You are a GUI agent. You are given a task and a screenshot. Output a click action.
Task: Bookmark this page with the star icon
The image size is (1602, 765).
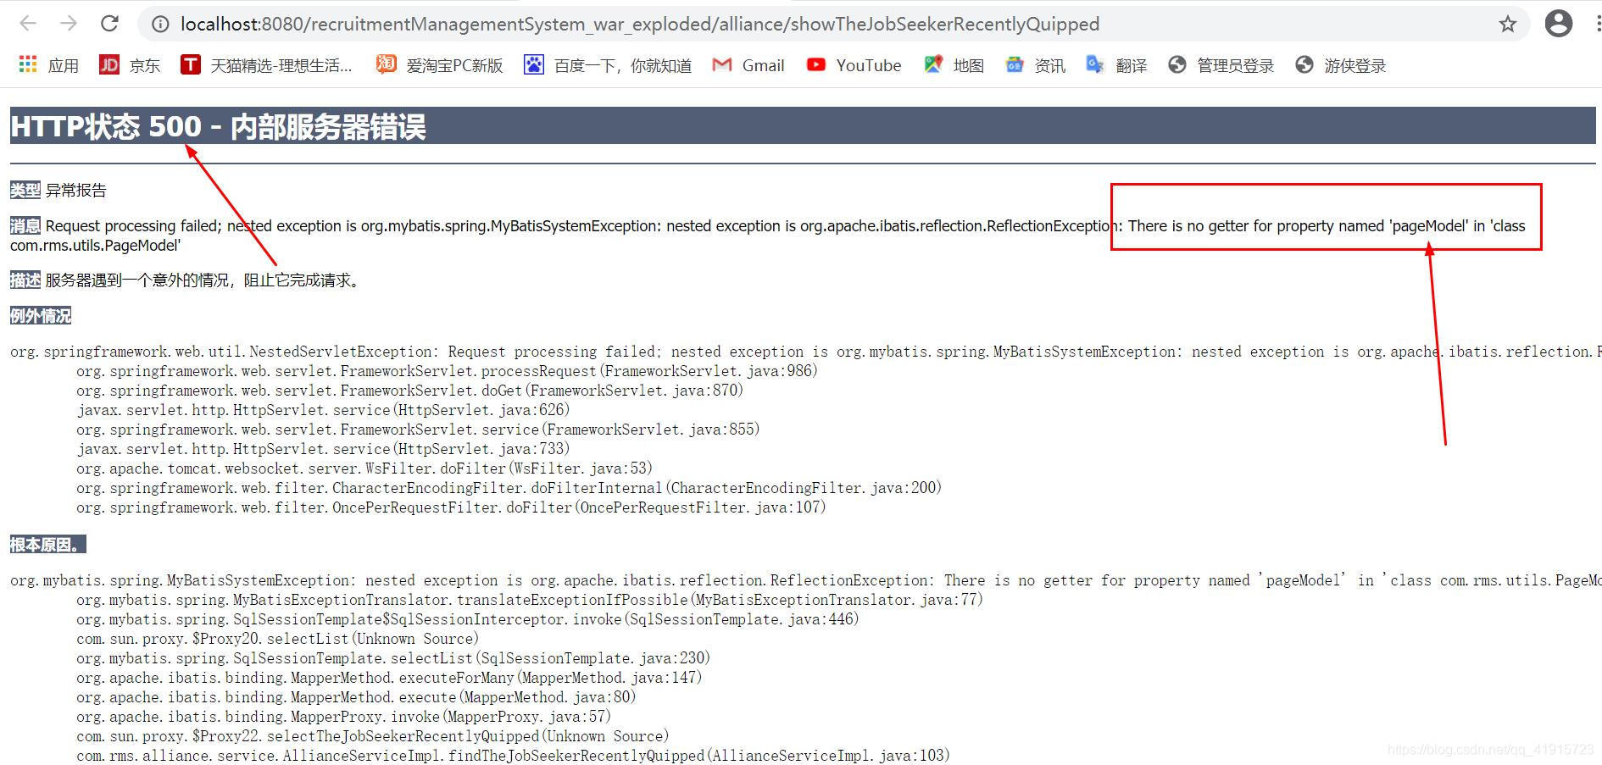click(x=1508, y=24)
